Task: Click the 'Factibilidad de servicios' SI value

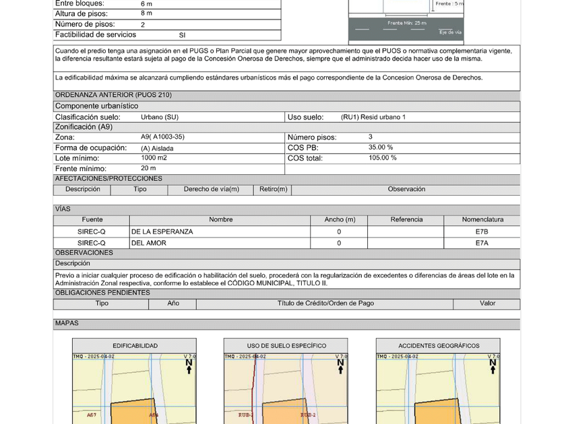Action: click(182, 35)
